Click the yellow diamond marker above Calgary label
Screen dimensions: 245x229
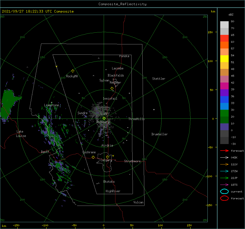point(108,157)
